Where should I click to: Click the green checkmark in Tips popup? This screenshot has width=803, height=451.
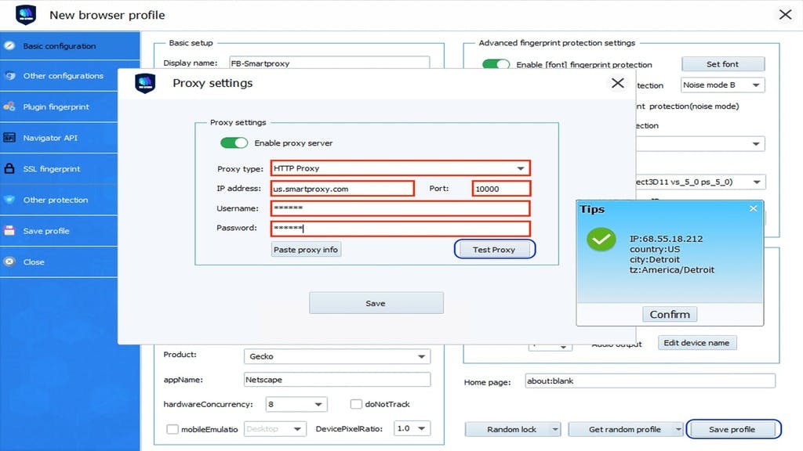(x=601, y=240)
